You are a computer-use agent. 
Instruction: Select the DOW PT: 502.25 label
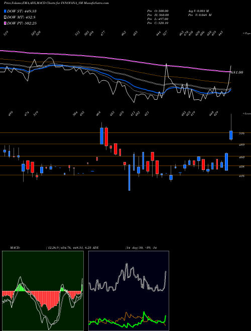click(22, 23)
